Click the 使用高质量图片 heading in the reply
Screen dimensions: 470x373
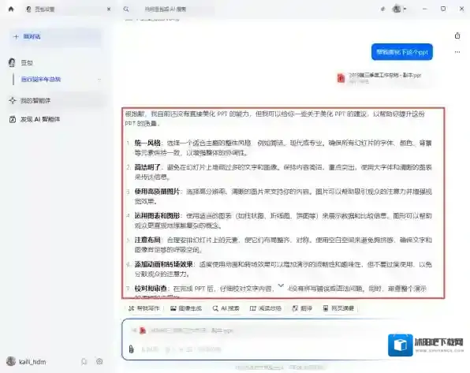[157, 192]
